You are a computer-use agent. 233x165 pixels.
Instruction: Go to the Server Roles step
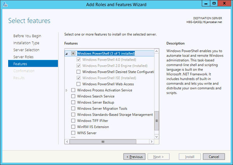23,57
